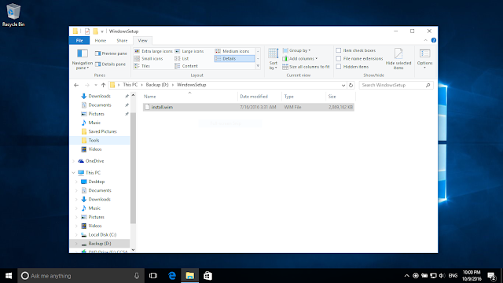This screenshot has height=283, width=503.
Task: Choose Extra large icons layout
Action: (154, 51)
